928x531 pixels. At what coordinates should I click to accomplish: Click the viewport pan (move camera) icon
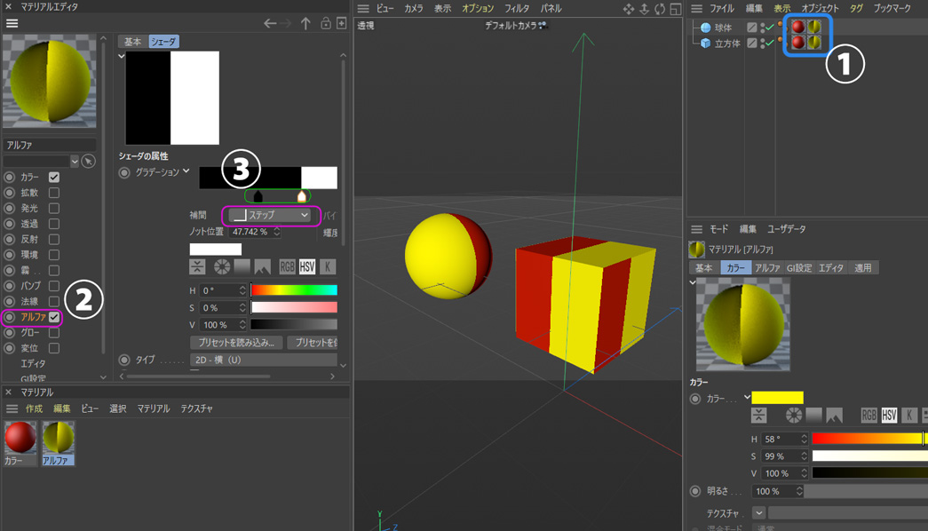[x=629, y=9]
